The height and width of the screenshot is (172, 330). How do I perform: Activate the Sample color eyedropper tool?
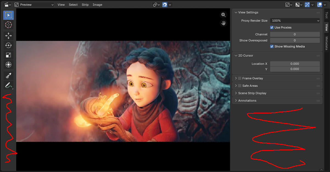(x=9, y=76)
